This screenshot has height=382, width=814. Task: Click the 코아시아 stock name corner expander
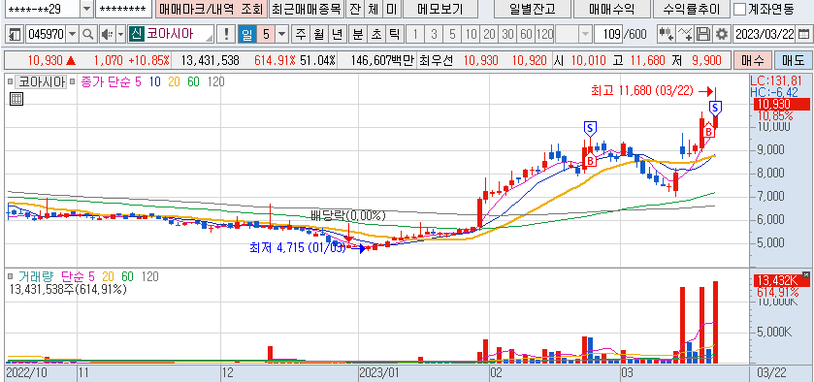point(210,38)
